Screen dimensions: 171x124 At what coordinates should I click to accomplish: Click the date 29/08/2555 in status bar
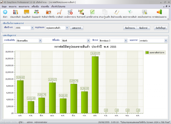point(104,122)
